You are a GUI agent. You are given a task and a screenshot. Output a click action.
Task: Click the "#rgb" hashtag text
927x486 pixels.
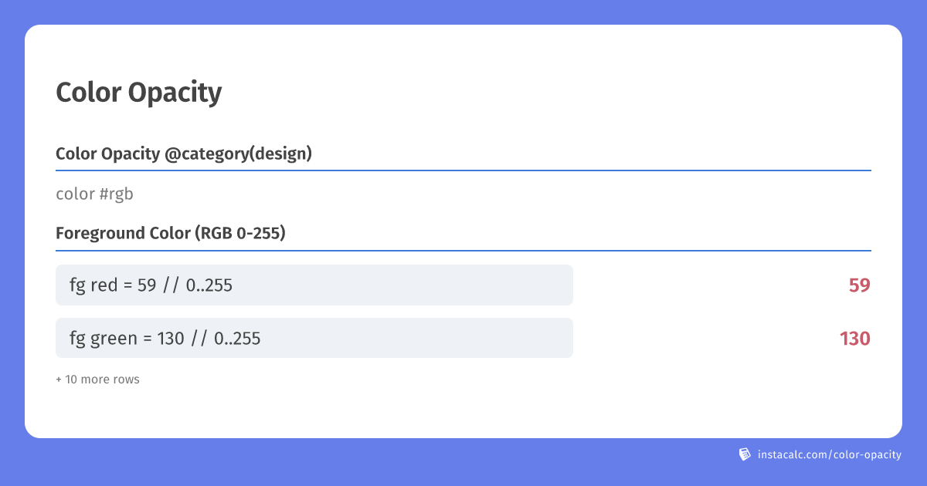tap(116, 194)
